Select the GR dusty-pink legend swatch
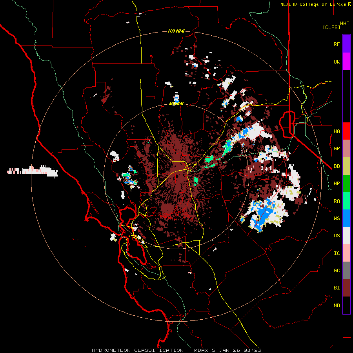The width and height of the screenshot is (353, 353). tap(346, 149)
